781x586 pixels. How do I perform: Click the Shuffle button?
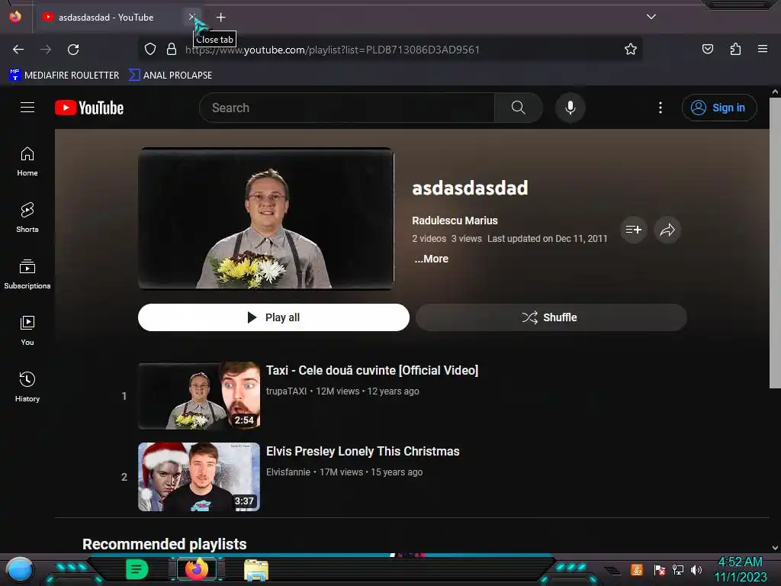pos(551,317)
